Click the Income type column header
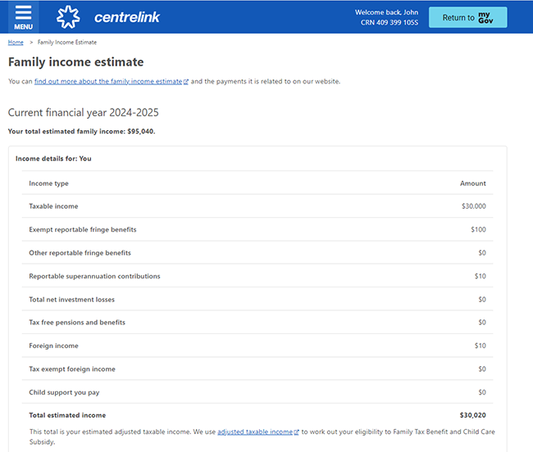The height and width of the screenshot is (452, 533). (48, 183)
